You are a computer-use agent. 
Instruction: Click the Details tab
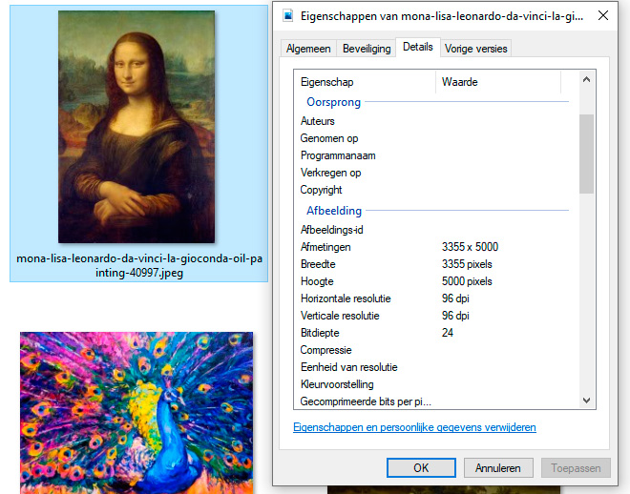coord(417,47)
